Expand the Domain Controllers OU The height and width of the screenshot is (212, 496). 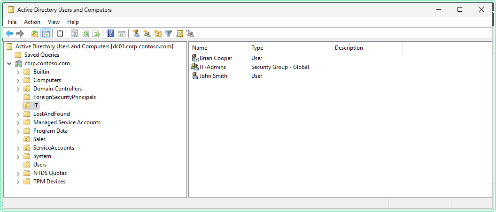[18, 89]
